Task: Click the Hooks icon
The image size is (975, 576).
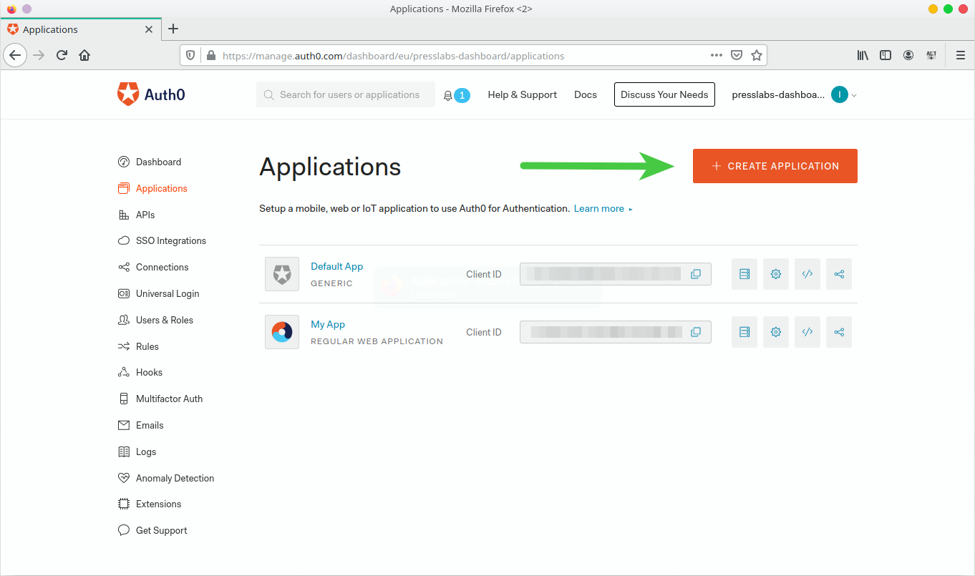Action: (123, 372)
